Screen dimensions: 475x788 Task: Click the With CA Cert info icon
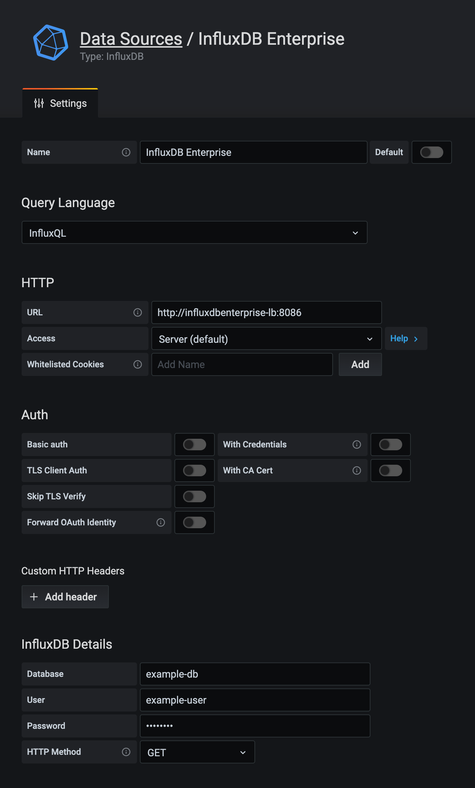357,470
